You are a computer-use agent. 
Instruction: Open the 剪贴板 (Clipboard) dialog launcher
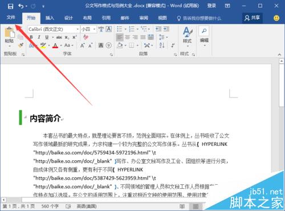(x=23, y=55)
